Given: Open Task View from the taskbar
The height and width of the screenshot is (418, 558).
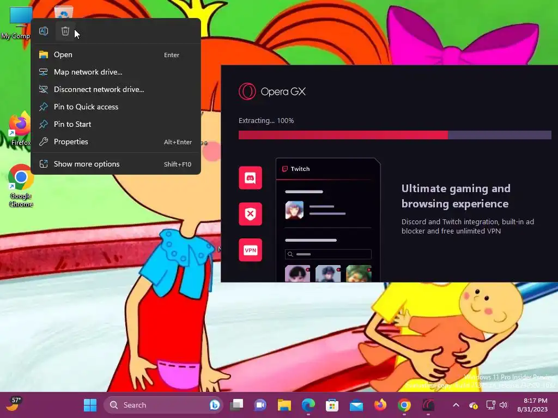Looking at the screenshot, I should point(236,405).
